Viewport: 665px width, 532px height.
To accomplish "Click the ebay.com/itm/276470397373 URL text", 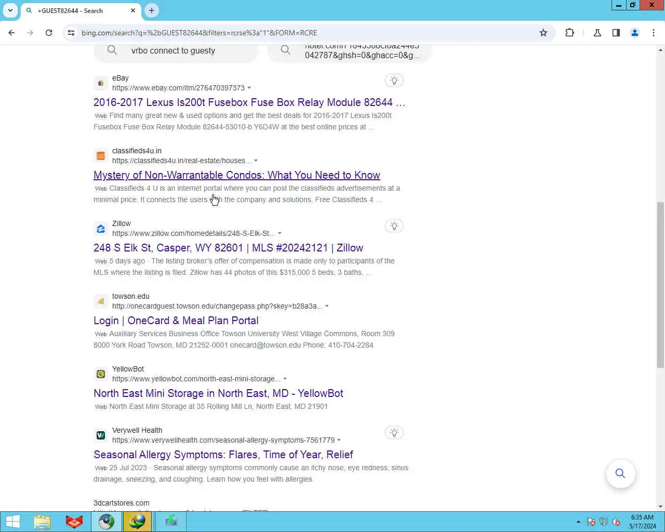I will click(x=178, y=88).
